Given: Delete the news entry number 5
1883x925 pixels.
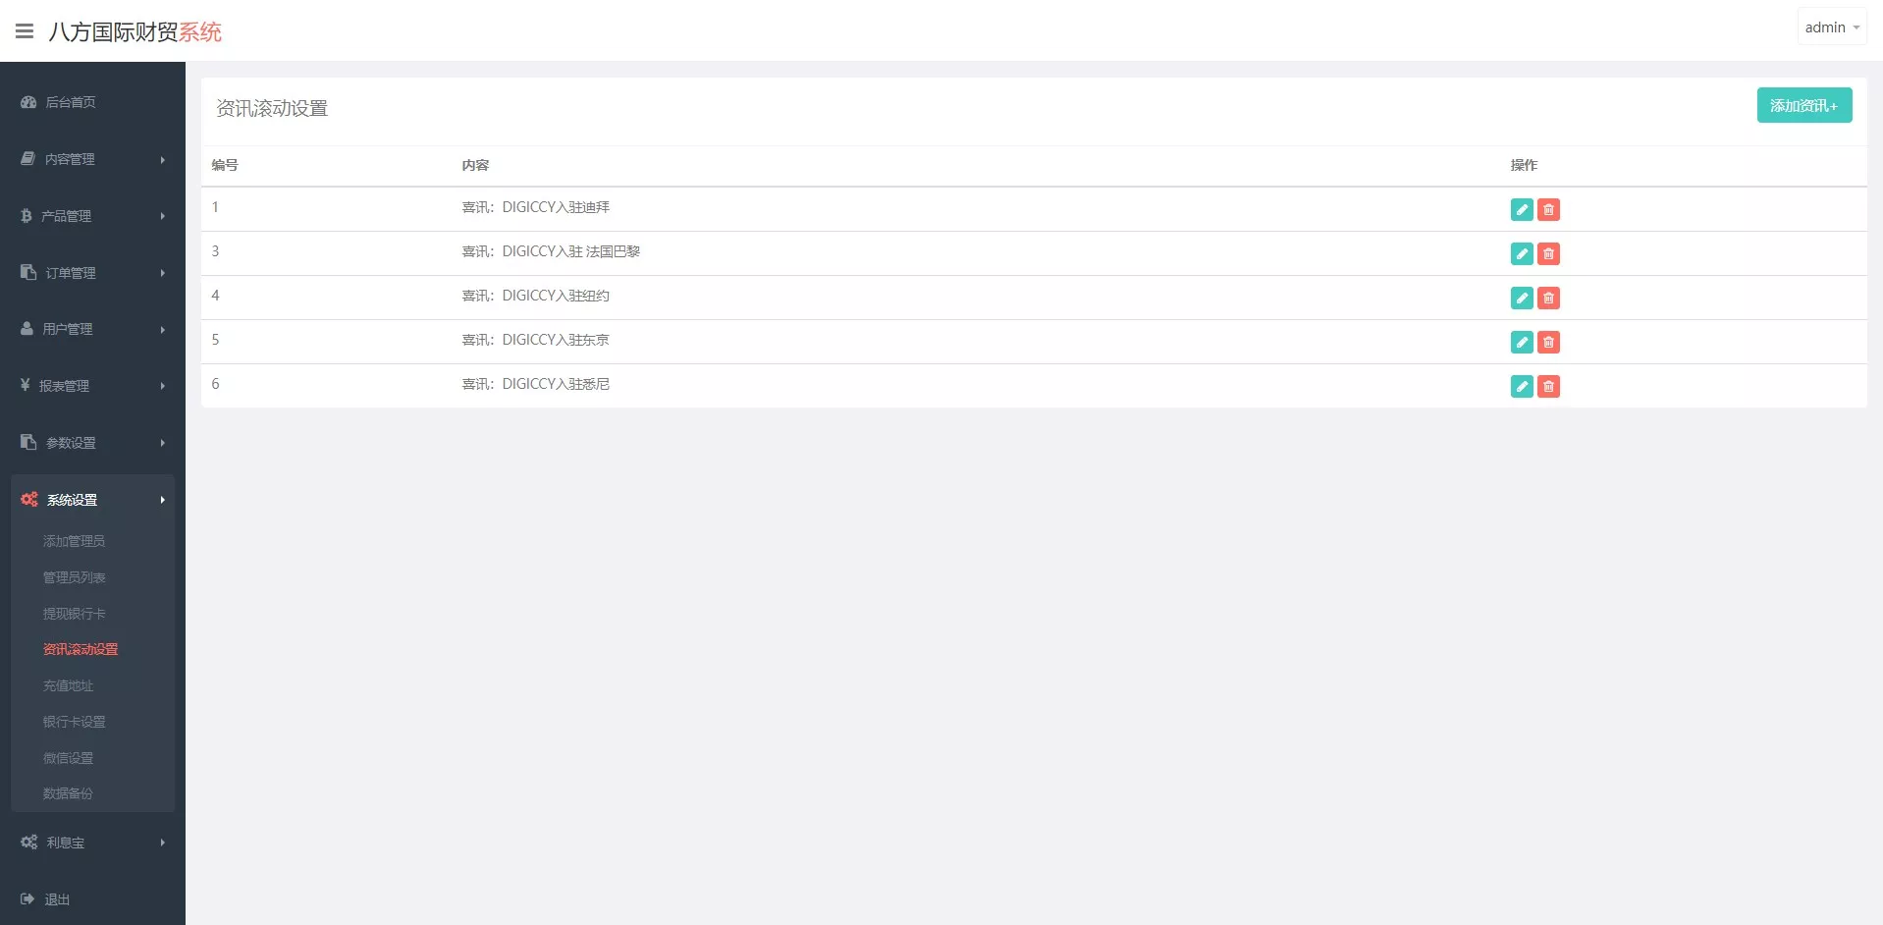Looking at the screenshot, I should [x=1548, y=342].
